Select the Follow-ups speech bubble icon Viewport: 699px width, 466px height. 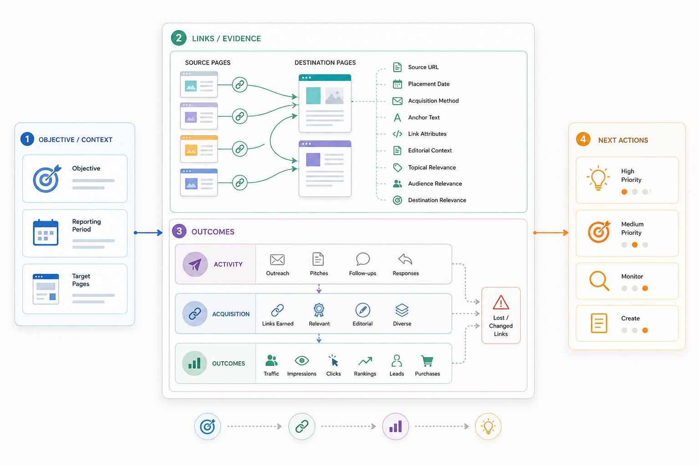[x=363, y=259]
